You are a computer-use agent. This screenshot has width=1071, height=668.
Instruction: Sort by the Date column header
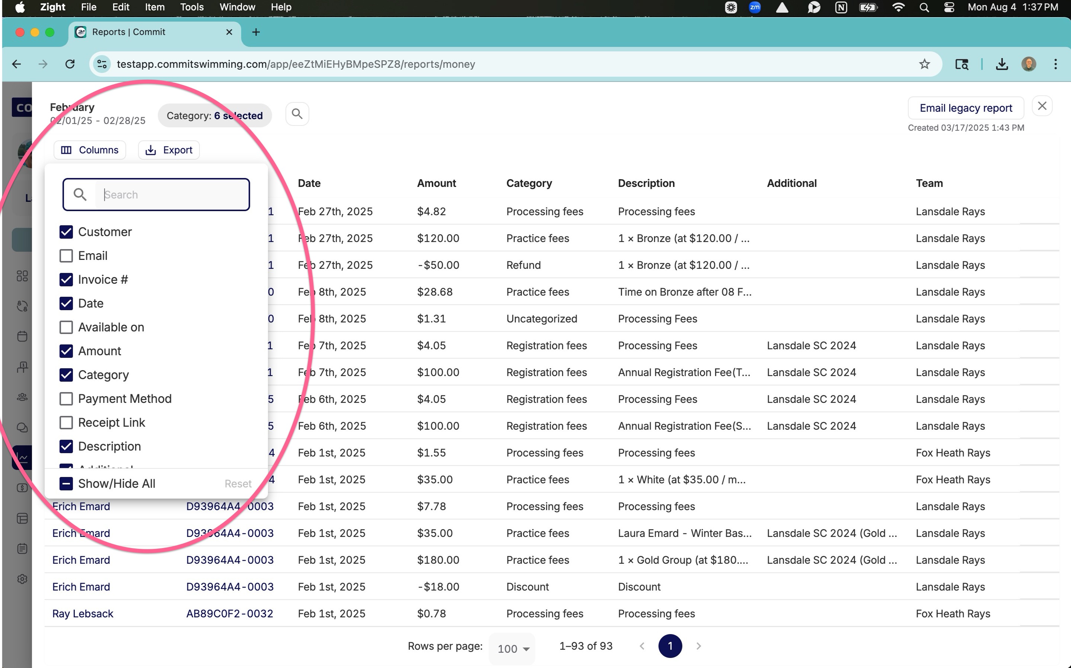(x=309, y=183)
